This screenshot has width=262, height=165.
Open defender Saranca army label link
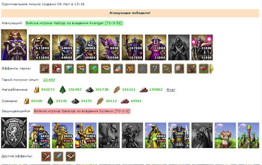point(82,111)
